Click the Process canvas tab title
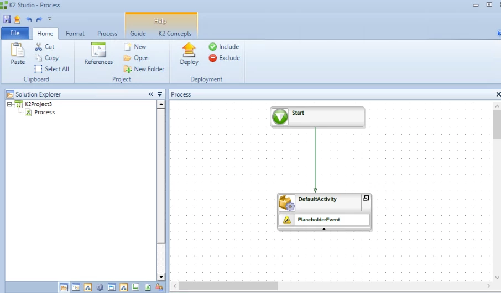Viewport: 501px width, 293px height. 181,94
